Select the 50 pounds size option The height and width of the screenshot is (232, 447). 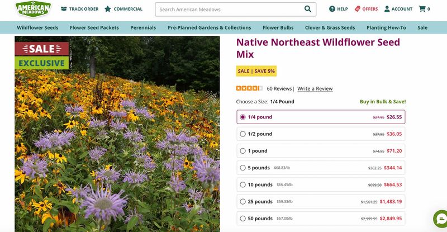pyautogui.click(x=321, y=218)
